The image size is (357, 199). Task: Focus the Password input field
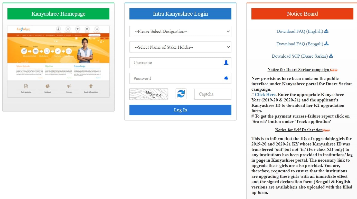(180, 78)
